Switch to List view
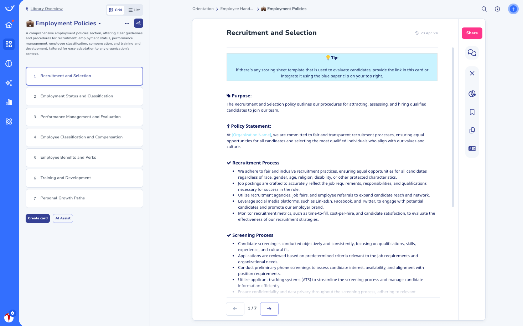Image resolution: width=523 pixels, height=326 pixels. pyautogui.click(x=134, y=10)
